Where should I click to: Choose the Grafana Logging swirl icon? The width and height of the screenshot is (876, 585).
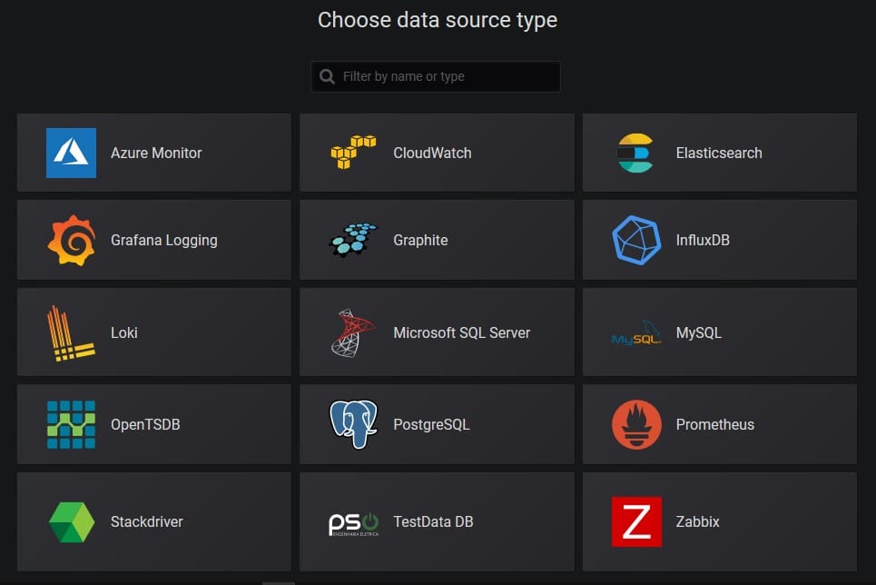click(x=71, y=241)
